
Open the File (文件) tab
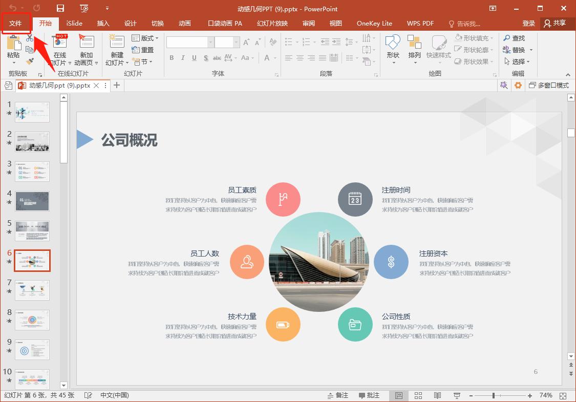[16, 24]
